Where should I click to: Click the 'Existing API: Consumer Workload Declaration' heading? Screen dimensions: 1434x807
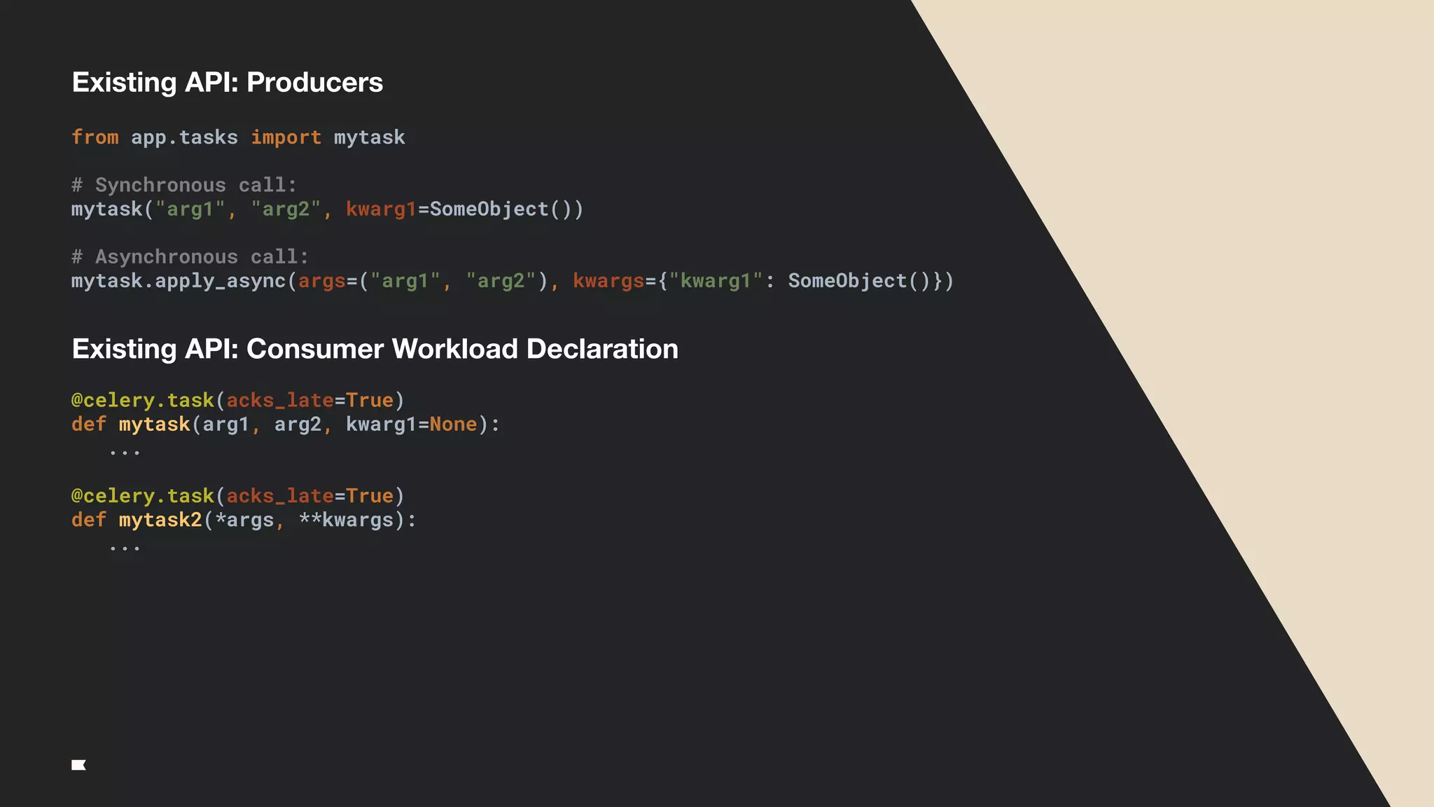point(375,349)
